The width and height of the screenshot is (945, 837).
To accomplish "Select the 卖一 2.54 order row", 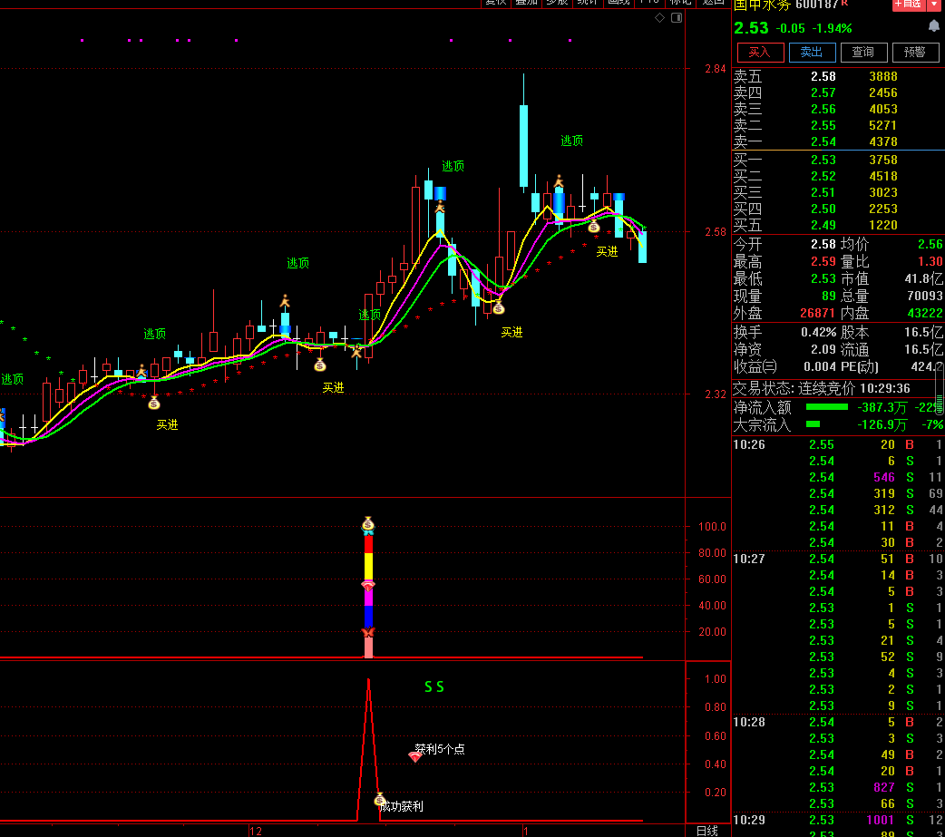I will (x=838, y=141).
